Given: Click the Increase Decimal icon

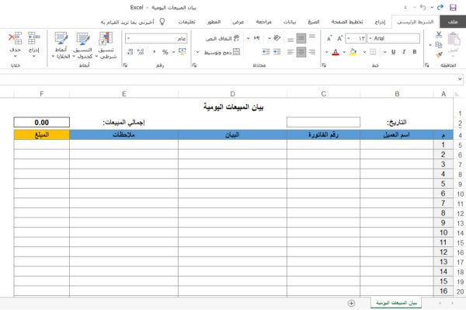Looking at the screenshot, I should coord(141,52).
